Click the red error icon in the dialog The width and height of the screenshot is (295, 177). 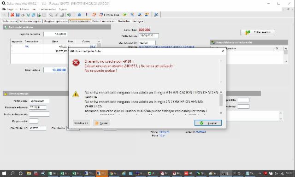pos(76,63)
